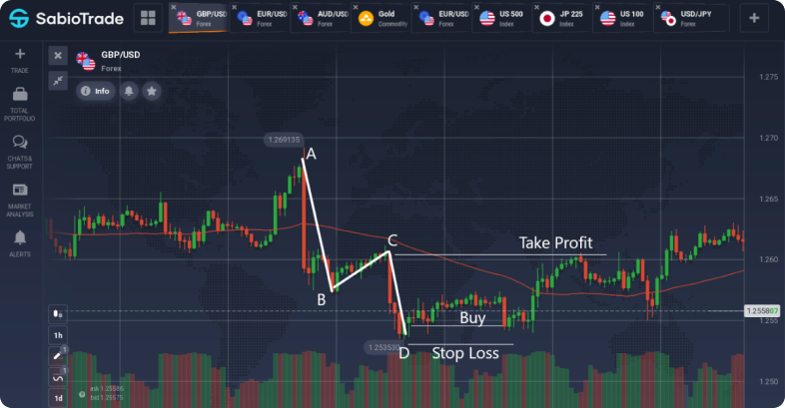Open the Trade plus icon
The width and height of the screenshot is (785, 408).
coord(20,54)
